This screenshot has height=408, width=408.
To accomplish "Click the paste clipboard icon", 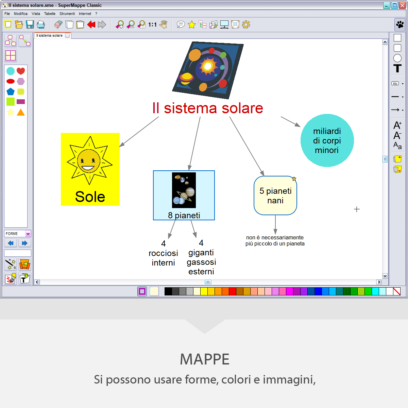I will click(80, 24).
